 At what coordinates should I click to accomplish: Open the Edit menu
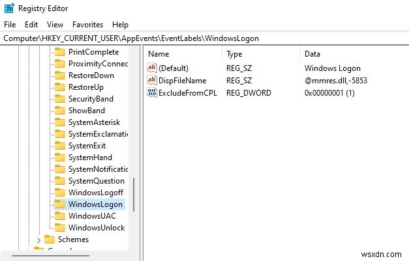[x=31, y=25]
